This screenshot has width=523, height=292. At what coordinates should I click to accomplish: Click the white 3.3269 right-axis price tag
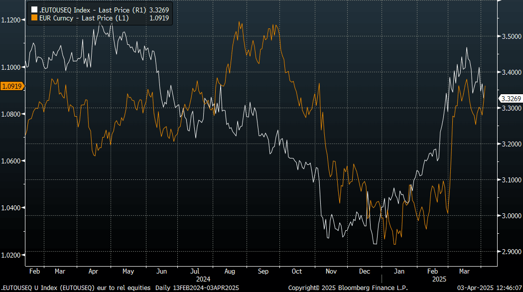coord(510,99)
